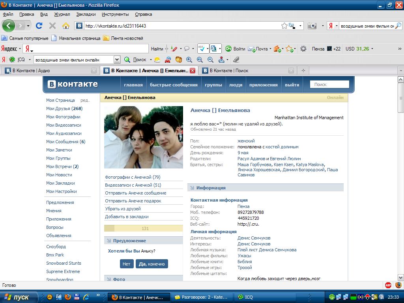Click the spell-check ABC icon
This screenshot has height=303, width=404.
202,49
